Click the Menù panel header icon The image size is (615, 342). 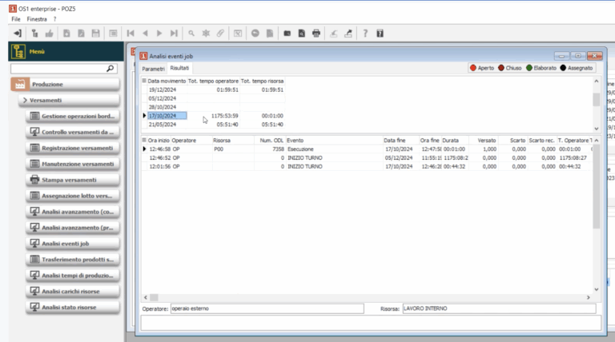pyautogui.click(x=18, y=51)
